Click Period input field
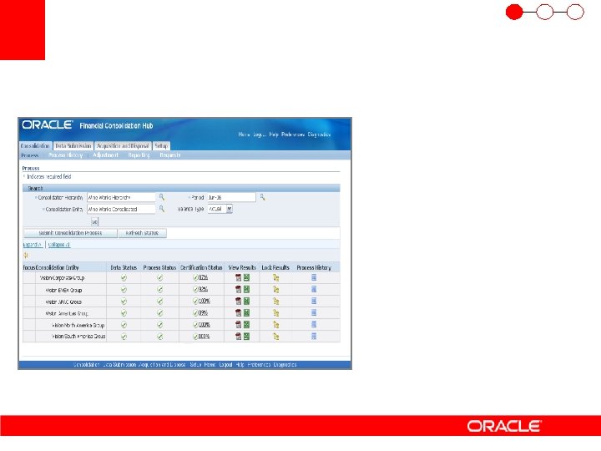Screen dimensions: 601x451 (231, 197)
